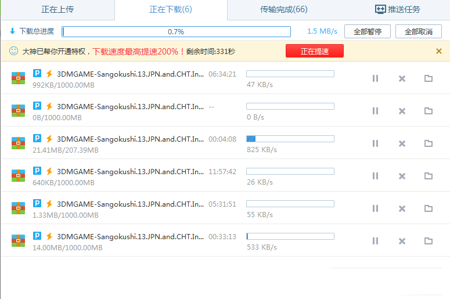Pause the download showing 1.33MB/1000.00MB

click(x=375, y=208)
